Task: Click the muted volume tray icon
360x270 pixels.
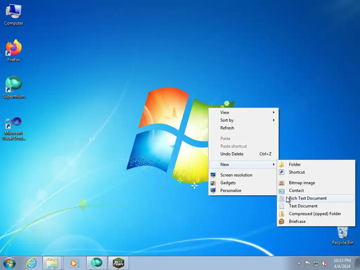Action: pos(324,263)
